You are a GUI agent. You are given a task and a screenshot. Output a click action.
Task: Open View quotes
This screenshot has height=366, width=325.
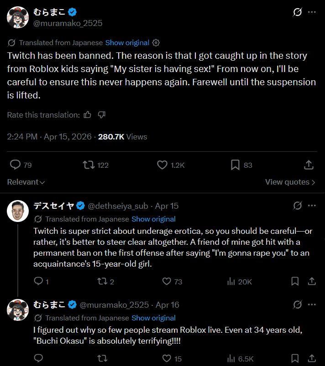[x=290, y=182]
